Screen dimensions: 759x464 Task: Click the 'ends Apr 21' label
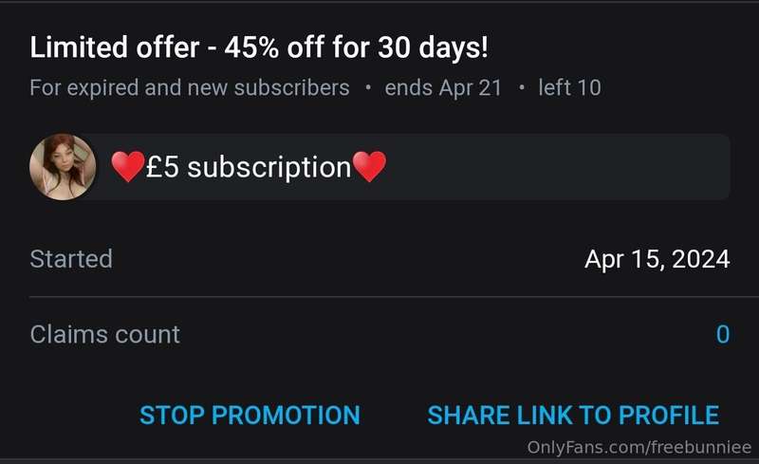[x=443, y=87]
